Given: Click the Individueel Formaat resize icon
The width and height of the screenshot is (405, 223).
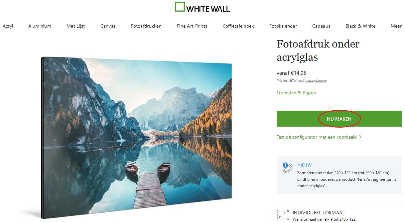Looking at the screenshot, I should [x=282, y=215].
